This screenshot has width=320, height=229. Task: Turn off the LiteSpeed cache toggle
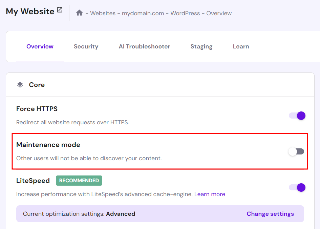click(x=297, y=187)
